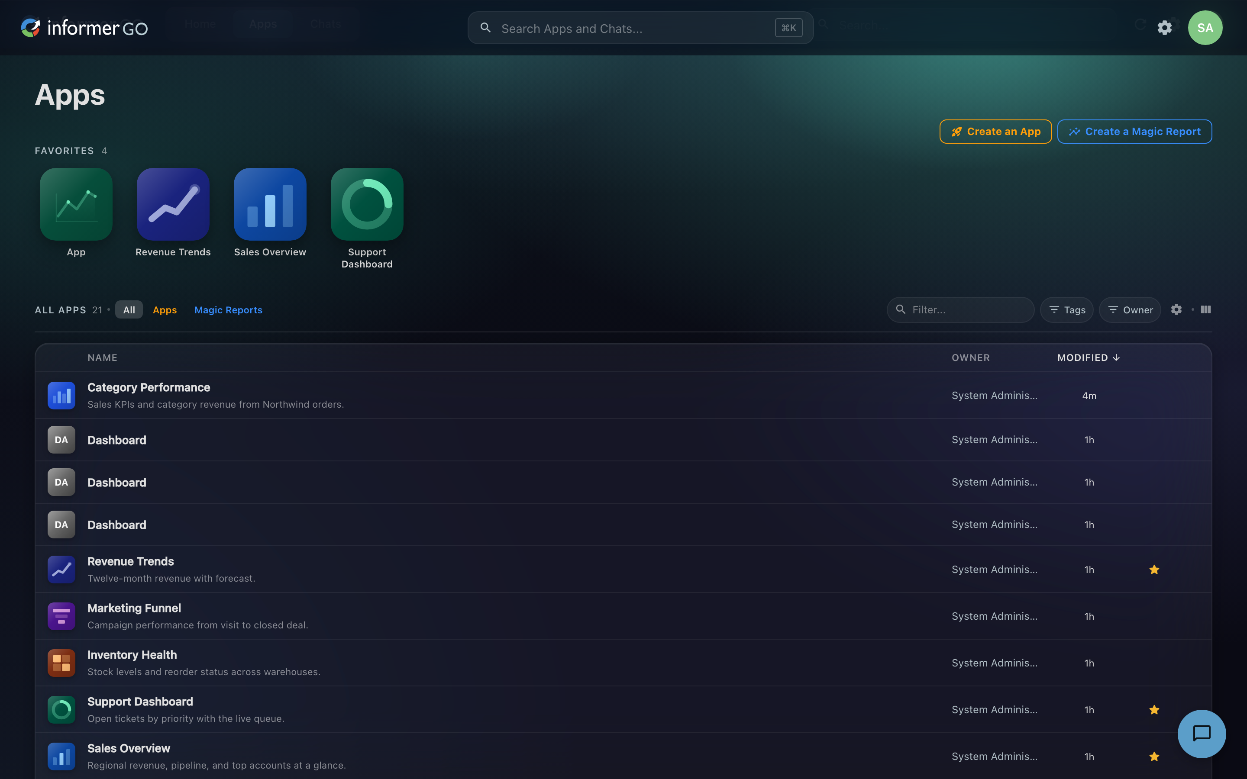
Task: Open list settings gear beside Owner
Action: pos(1176,309)
